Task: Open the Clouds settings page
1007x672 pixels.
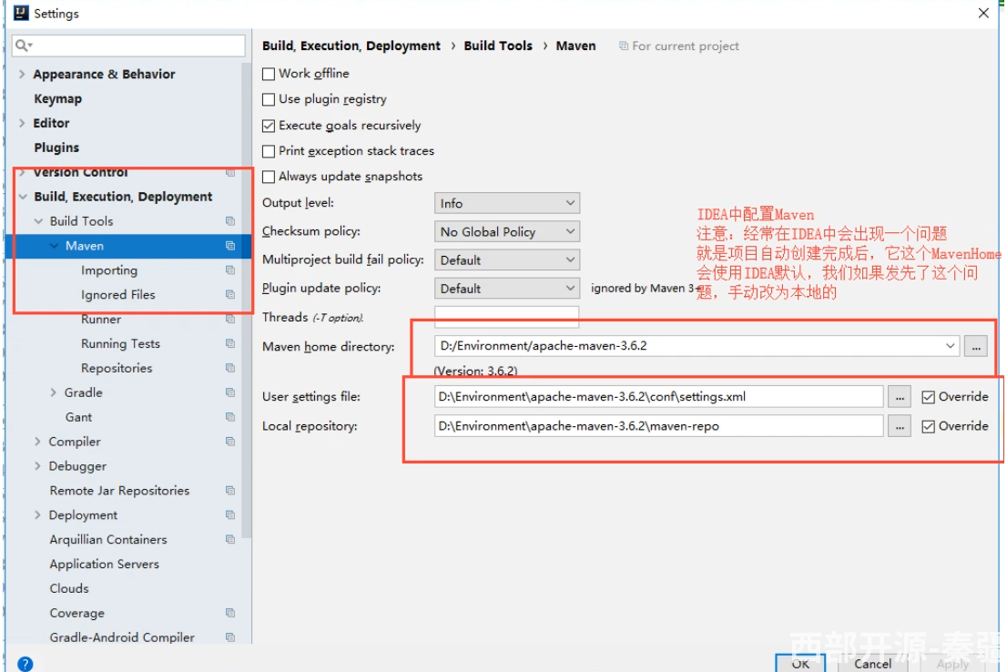Action: coord(68,588)
